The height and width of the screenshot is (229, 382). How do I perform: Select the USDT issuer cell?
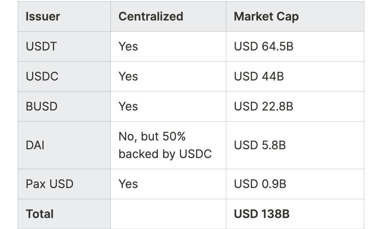(x=41, y=46)
